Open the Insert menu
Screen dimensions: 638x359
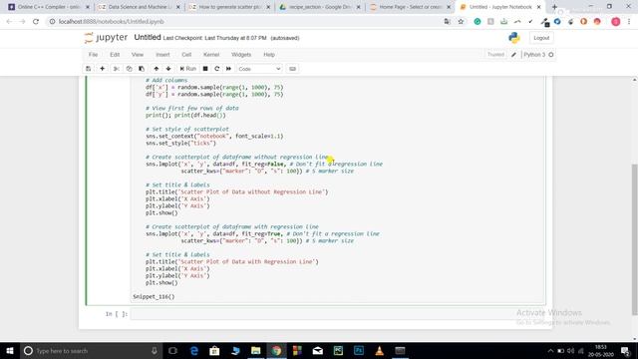point(162,55)
